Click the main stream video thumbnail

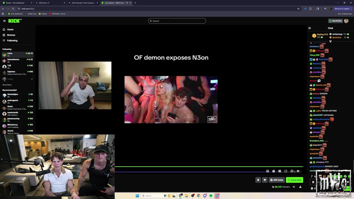pyautogui.click(x=171, y=99)
